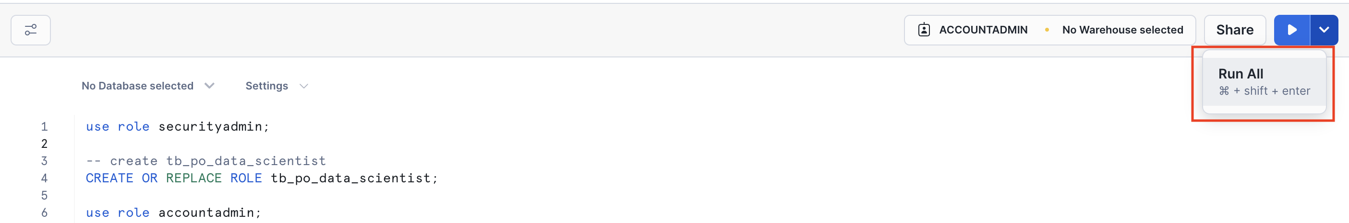This screenshot has width=1349, height=223.
Task: Click the filter sliders icon button
Action: 30,30
